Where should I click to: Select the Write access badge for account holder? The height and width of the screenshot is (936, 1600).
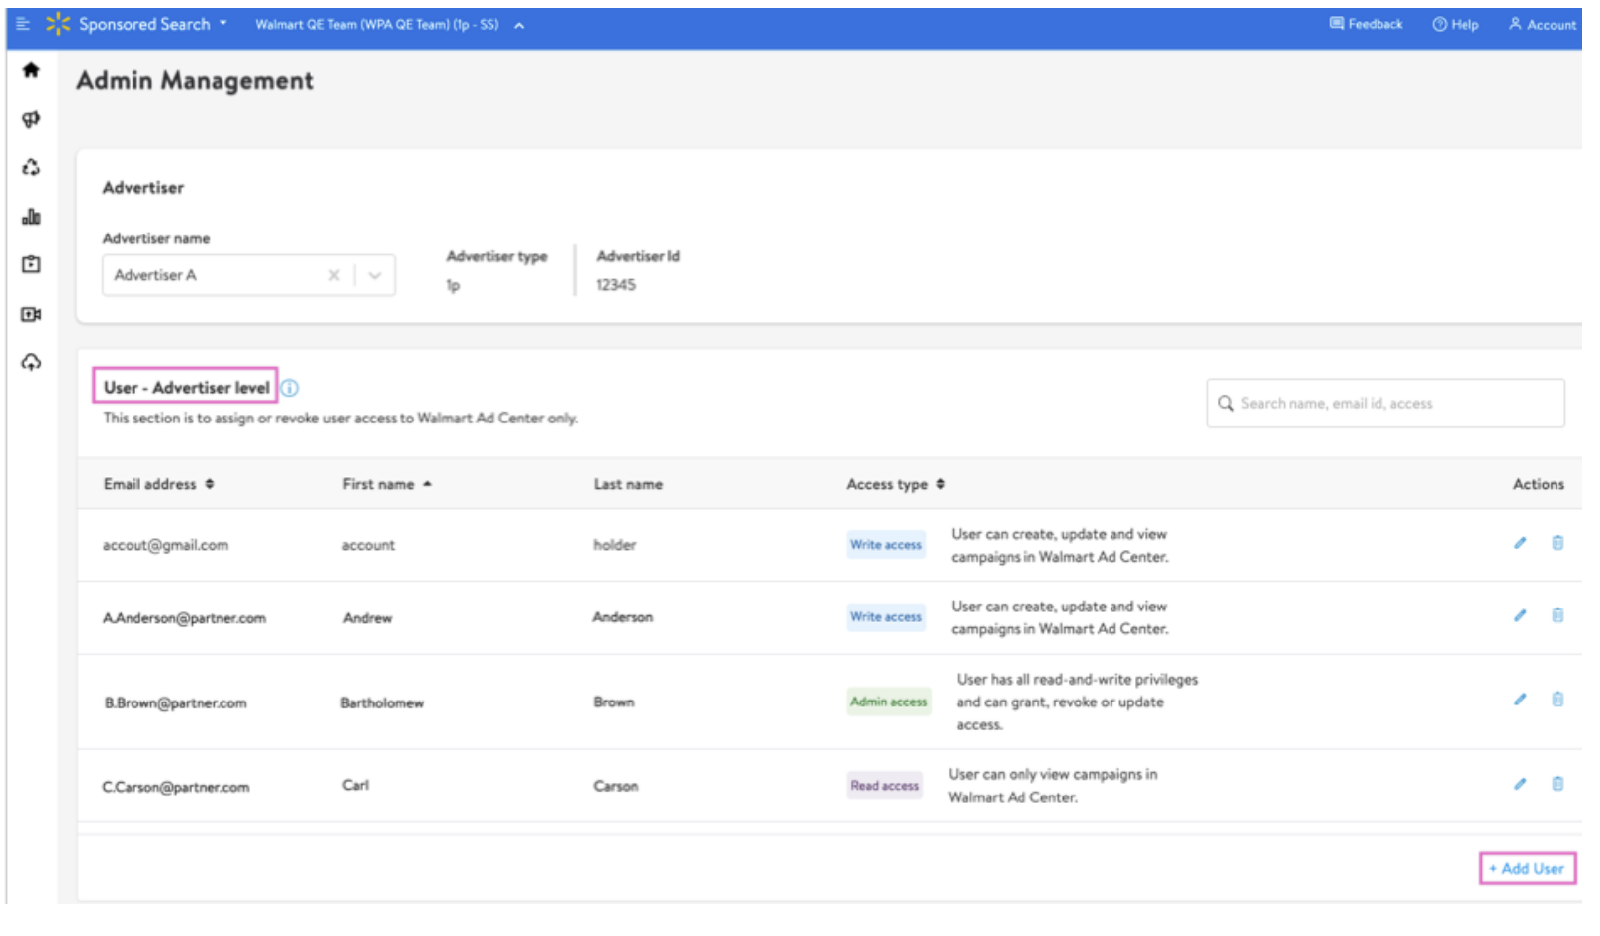886,545
